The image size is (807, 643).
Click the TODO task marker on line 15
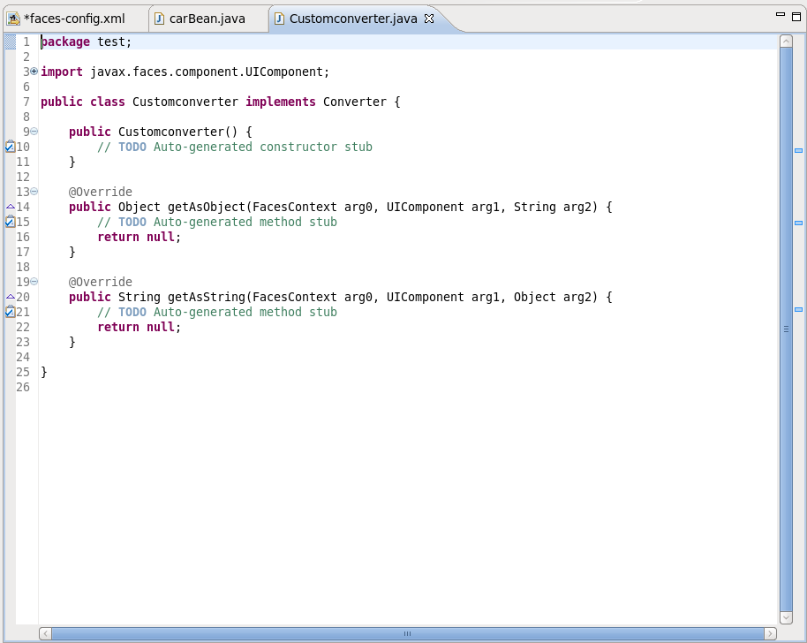pos(10,222)
